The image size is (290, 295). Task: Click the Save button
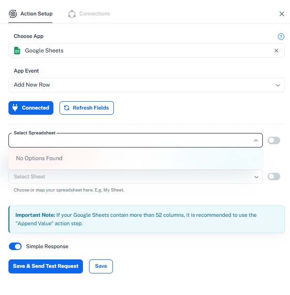pyautogui.click(x=101, y=266)
